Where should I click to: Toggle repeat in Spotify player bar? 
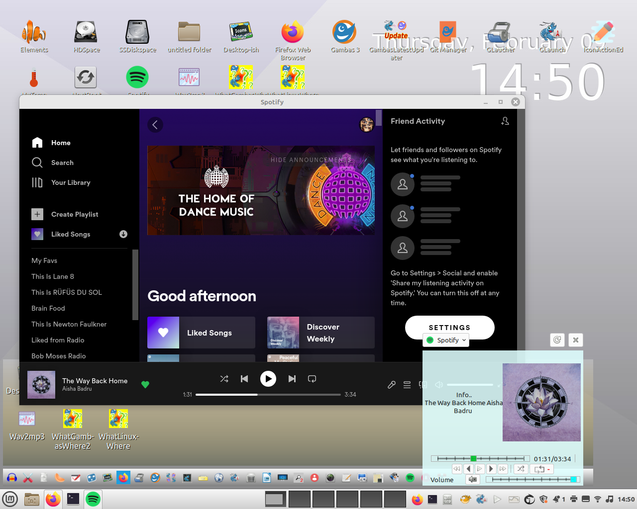click(x=312, y=379)
